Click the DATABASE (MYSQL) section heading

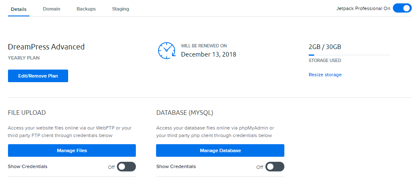[185, 113]
